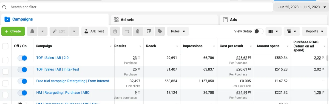Click the trash delete icon

[138, 31]
